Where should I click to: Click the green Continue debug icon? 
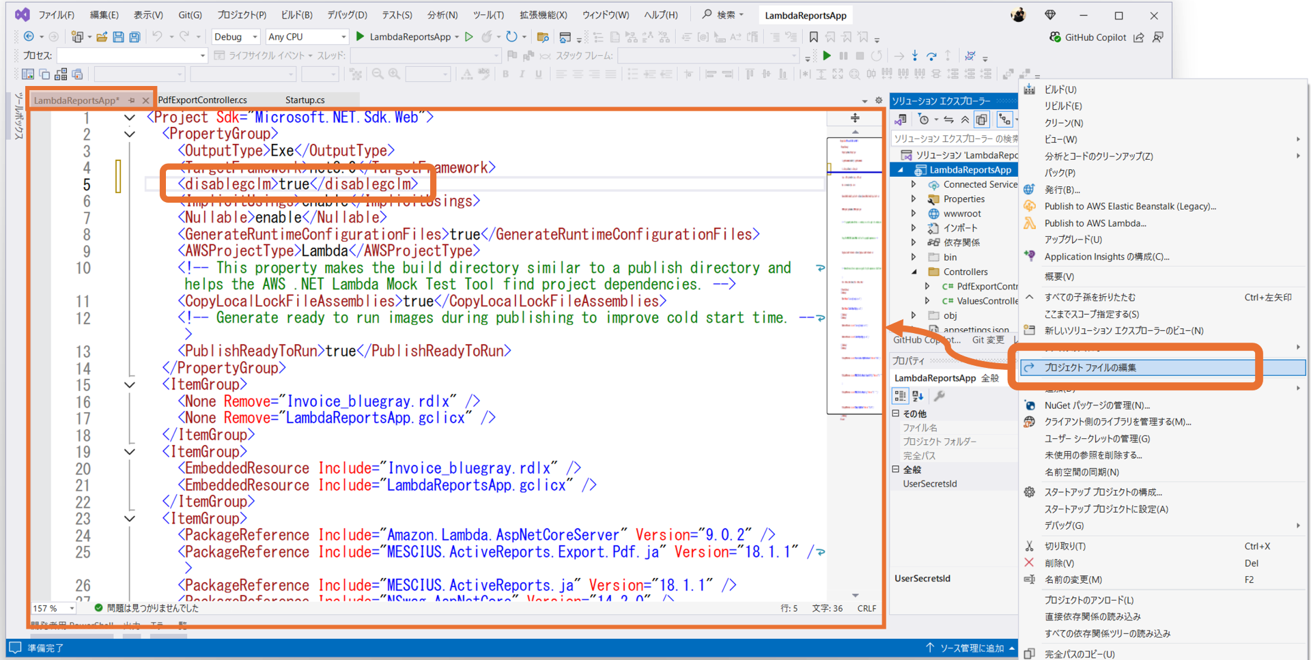coord(827,55)
